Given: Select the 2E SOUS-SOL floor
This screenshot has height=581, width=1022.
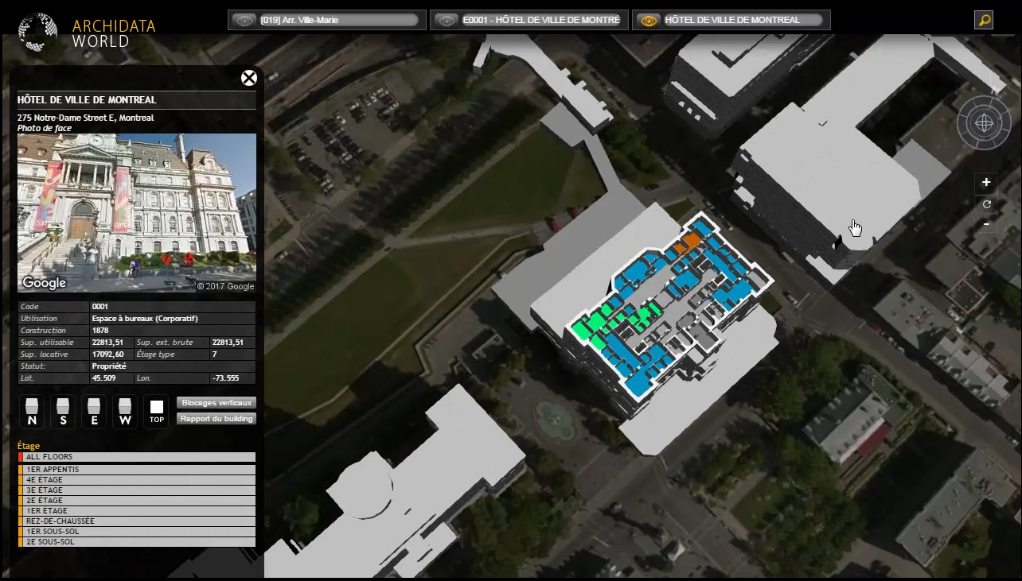Looking at the screenshot, I should coord(137,542).
